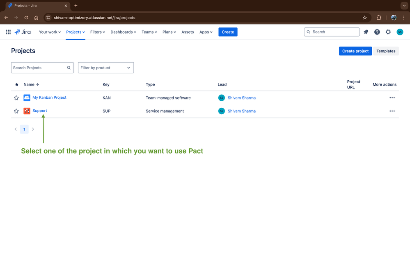
Task: Open the Templates button
Action: click(386, 51)
